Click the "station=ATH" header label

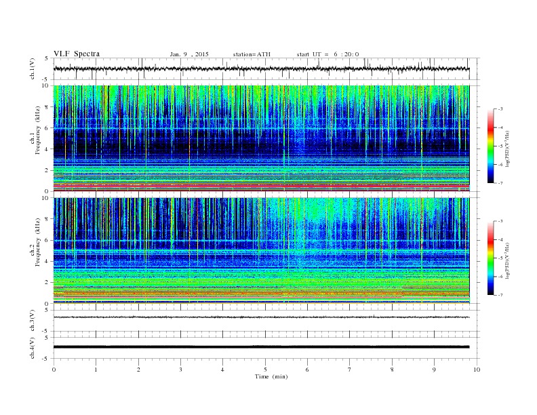pyautogui.click(x=252, y=54)
